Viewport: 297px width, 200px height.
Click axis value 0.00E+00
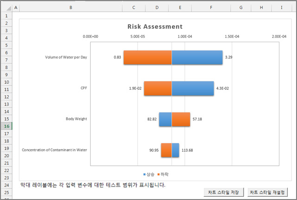coord(90,37)
